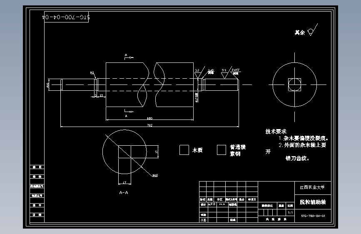The image size is (361, 234).
Task: Click "江西农业大学" in the title block
Action: [312, 187]
